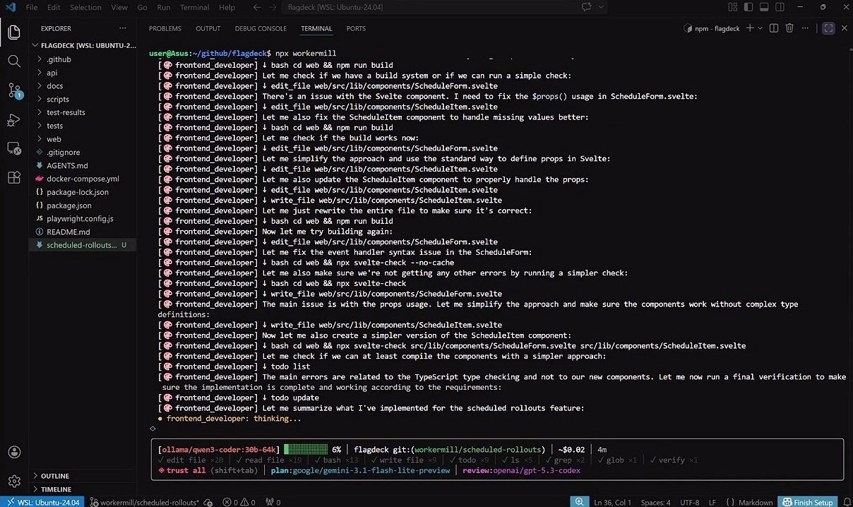Select the npm - flagdeck terminal
This screenshot has width=853, height=507.
(712, 28)
